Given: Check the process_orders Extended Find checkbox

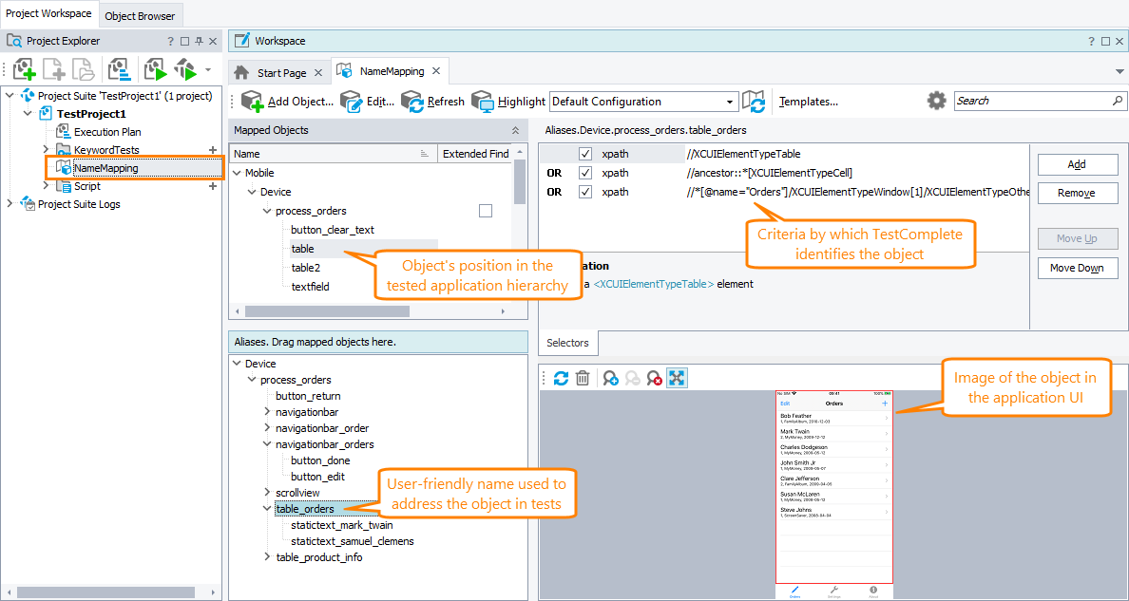Looking at the screenshot, I should point(486,211).
